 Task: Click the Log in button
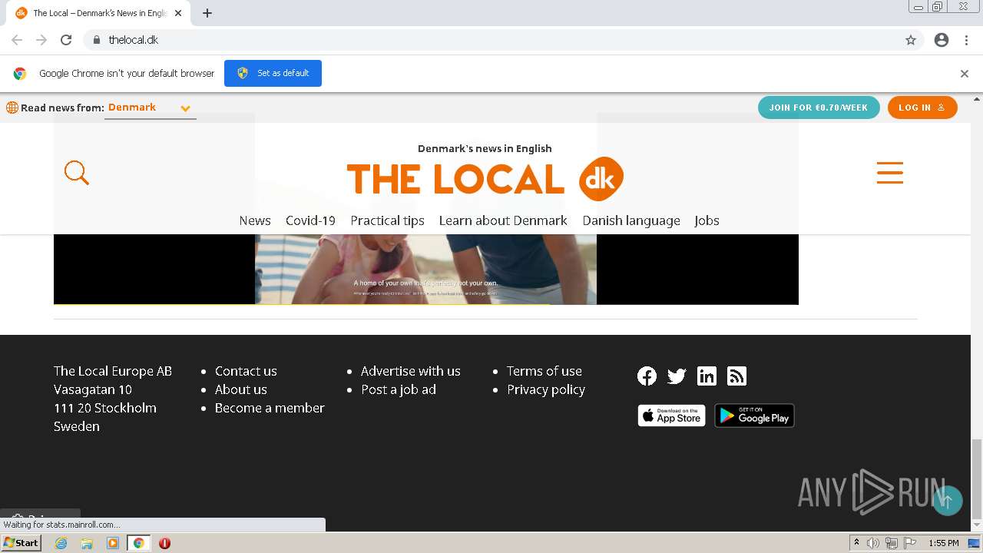click(x=922, y=108)
